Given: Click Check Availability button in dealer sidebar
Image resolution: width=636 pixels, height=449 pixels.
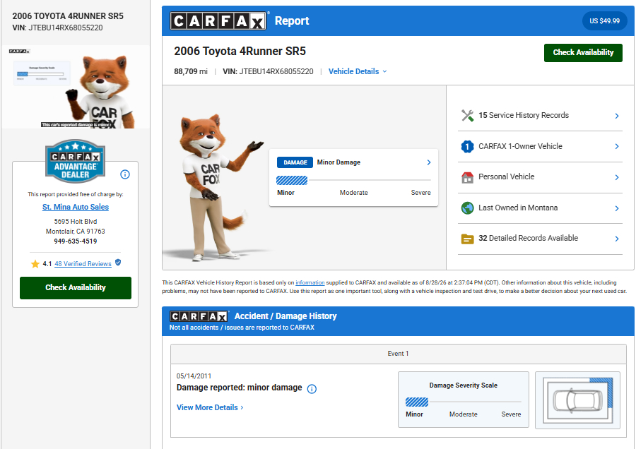Looking at the screenshot, I should coord(76,288).
